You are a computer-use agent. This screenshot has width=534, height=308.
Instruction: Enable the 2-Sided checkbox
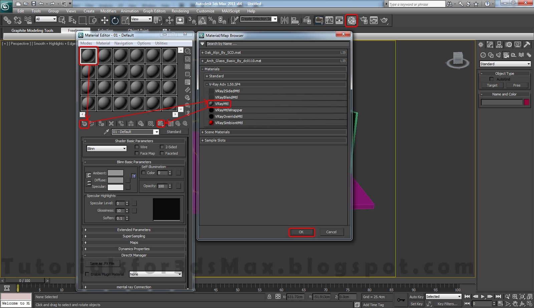click(x=162, y=147)
